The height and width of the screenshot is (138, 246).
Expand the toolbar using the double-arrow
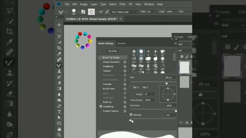tap(57, 17)
